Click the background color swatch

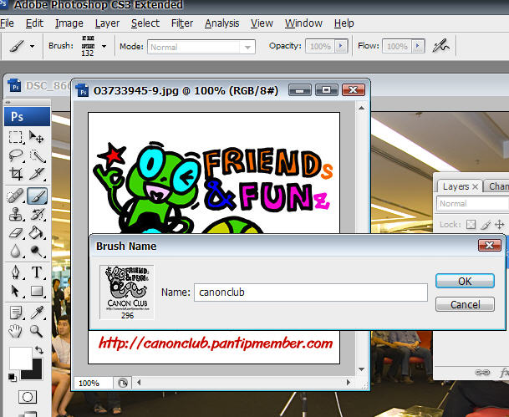[x=36, y=374]
